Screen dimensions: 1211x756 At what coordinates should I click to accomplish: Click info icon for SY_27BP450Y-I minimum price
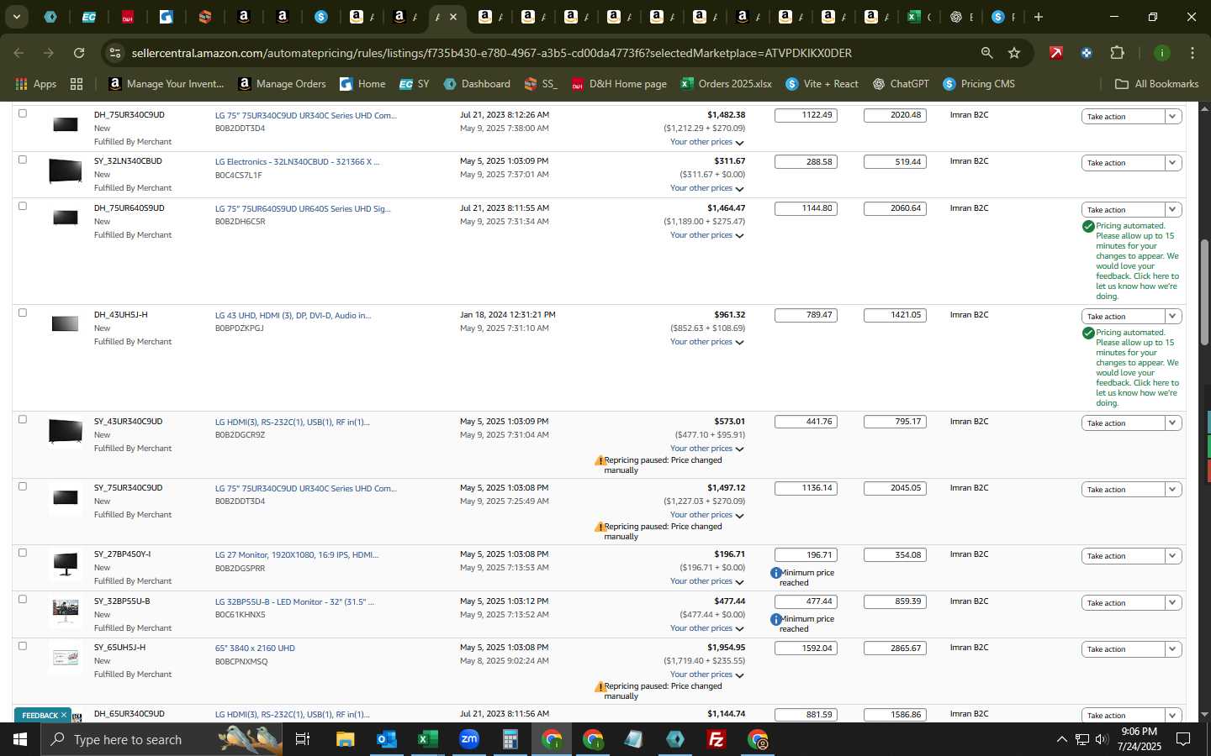pyautogui.click(x=776, y=573)
